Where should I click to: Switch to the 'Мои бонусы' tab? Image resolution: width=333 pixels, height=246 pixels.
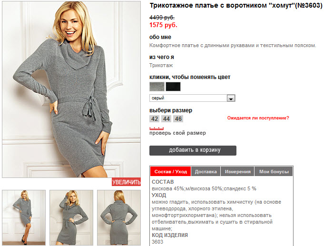point(274,171)
